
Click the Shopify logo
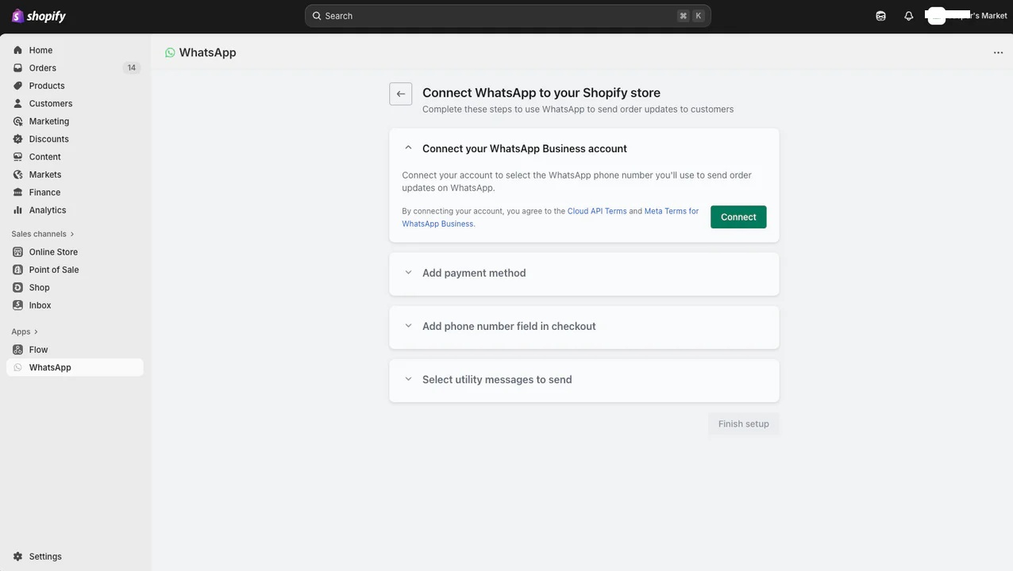39,16
